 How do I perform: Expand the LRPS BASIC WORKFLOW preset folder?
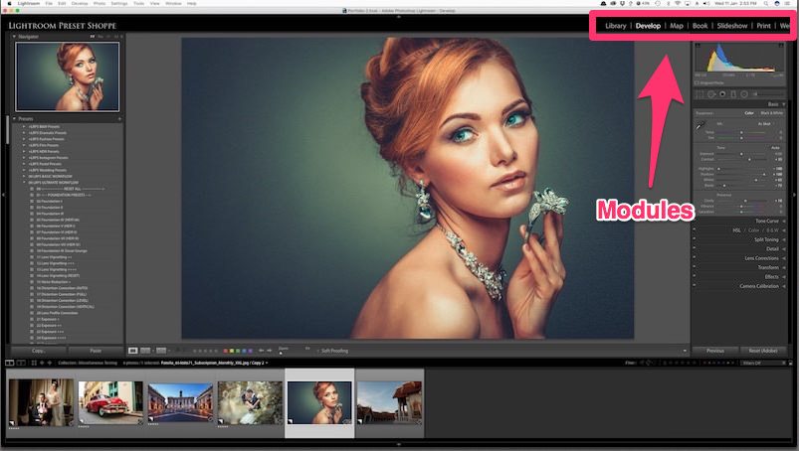24,177
